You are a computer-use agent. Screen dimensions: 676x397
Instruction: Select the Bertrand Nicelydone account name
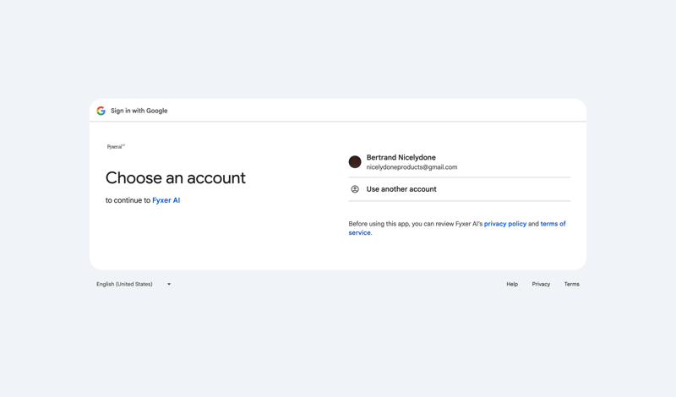coord(401,158)
